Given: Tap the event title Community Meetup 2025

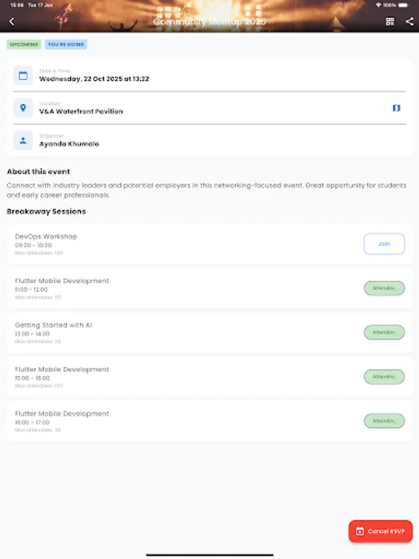Looking at the screenshot, I should click(x=209, y=21).
